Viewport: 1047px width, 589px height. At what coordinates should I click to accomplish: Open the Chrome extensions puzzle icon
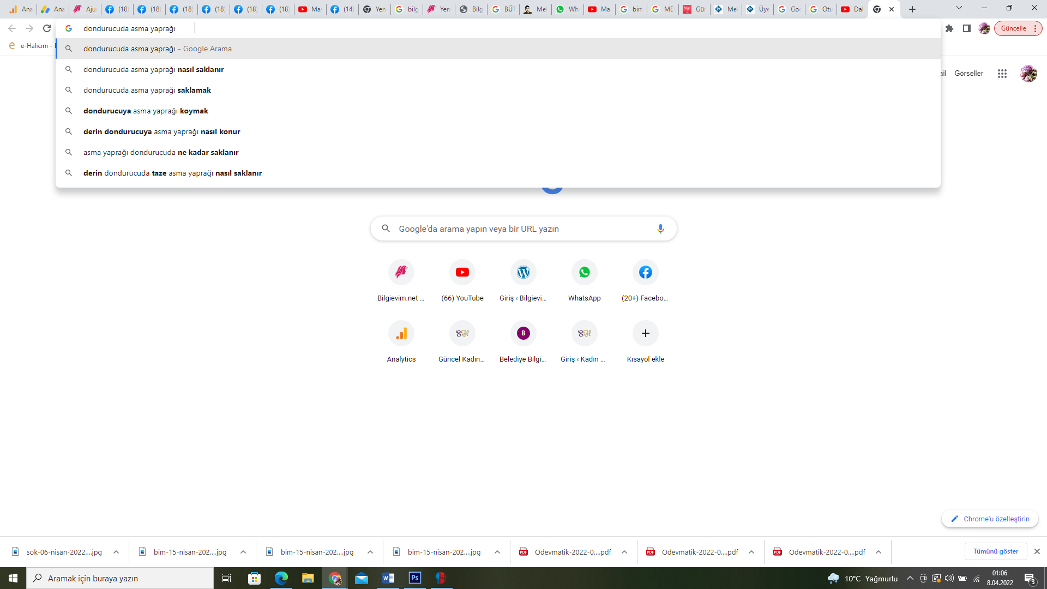click(x=949, y=28)
